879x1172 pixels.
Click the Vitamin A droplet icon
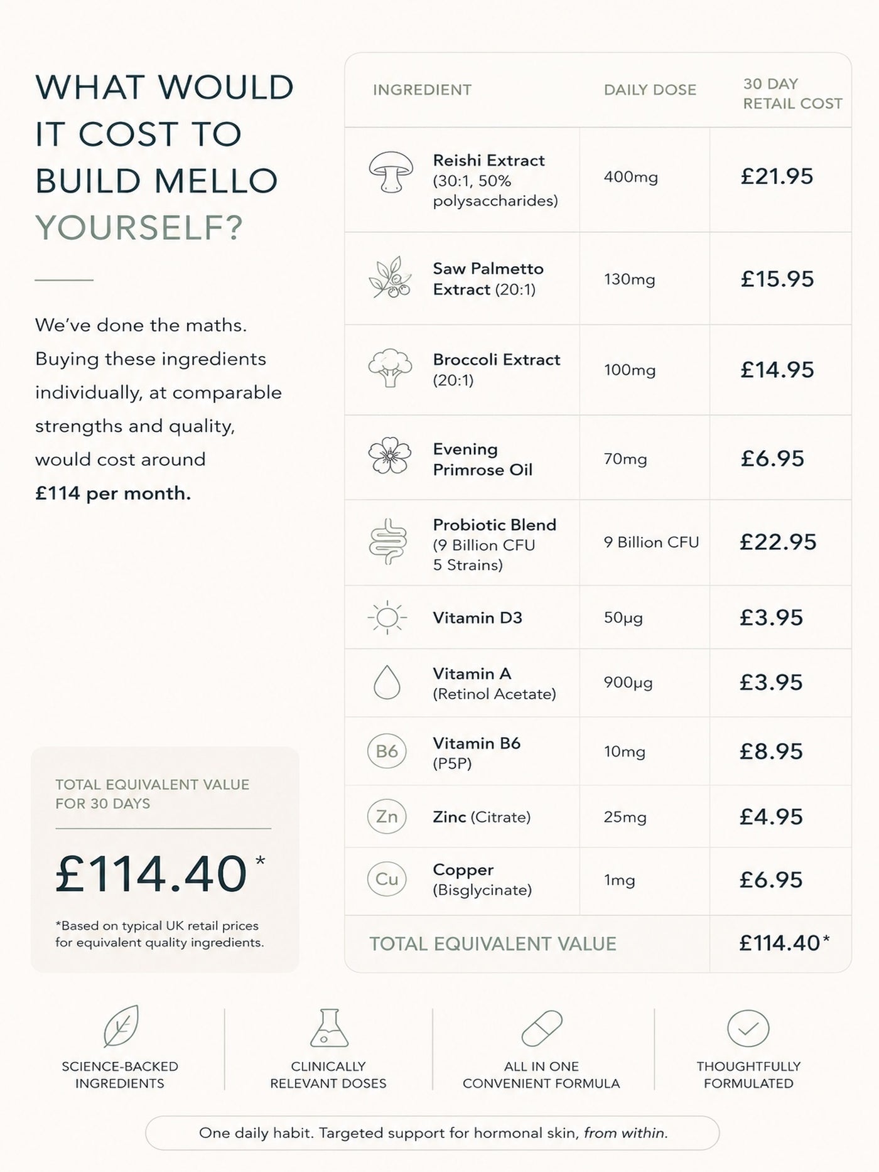point(387,682)
